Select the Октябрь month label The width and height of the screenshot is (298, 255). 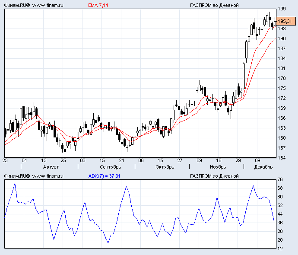[x=165, y=167]
